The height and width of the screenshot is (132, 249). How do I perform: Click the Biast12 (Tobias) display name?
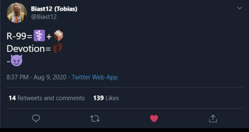[x=54, y=9]
